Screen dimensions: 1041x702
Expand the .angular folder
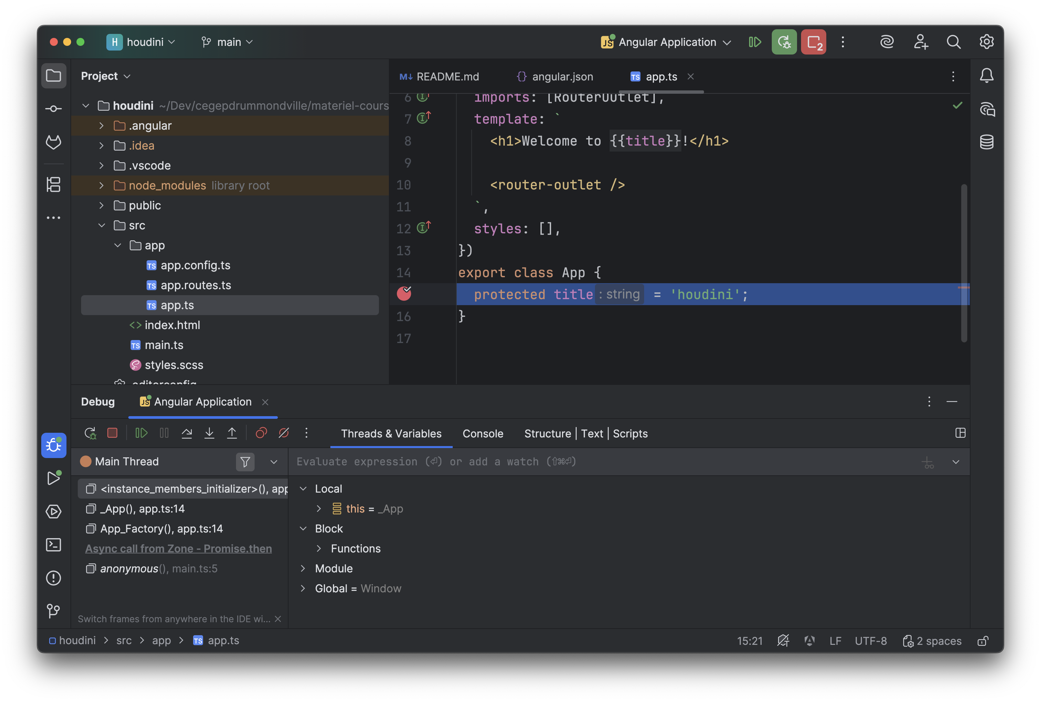tap(102, 126)
